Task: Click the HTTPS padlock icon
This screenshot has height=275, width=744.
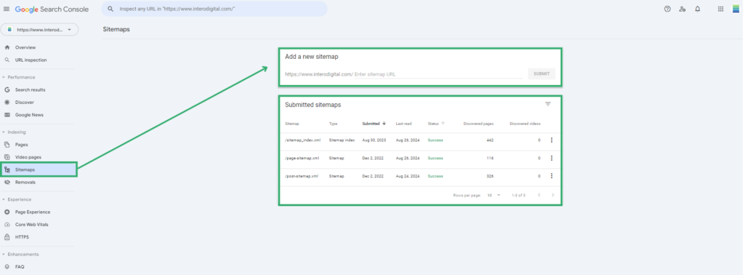Action: [x=7, y=237]
